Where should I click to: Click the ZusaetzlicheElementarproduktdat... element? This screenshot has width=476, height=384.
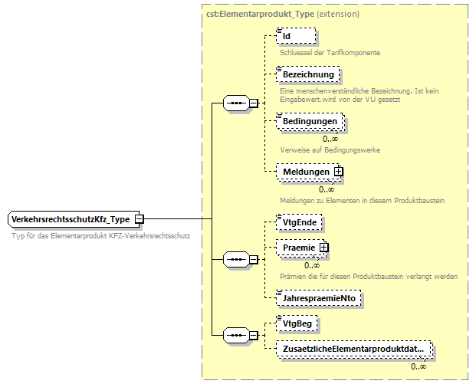(353, 350)
